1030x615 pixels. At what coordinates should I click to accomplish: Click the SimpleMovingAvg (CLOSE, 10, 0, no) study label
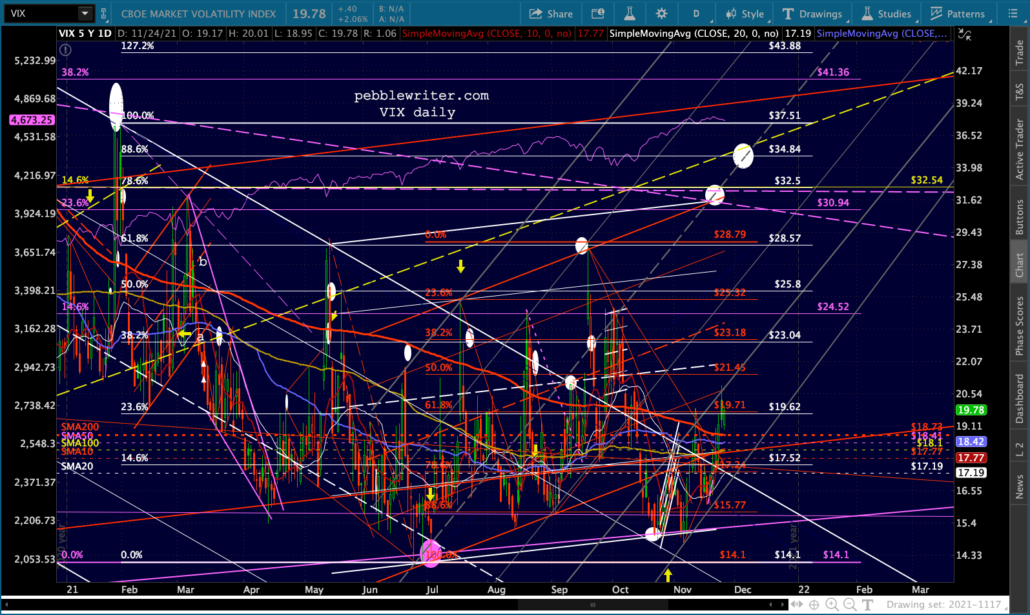(x=487, y=34)
